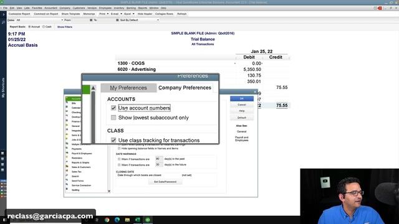Screen dimensions: 399x224
Task: Click the Memorize button
Action: 89,14
